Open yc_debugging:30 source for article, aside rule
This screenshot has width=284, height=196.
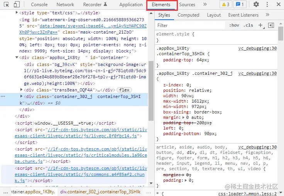(x=257, y=147)
